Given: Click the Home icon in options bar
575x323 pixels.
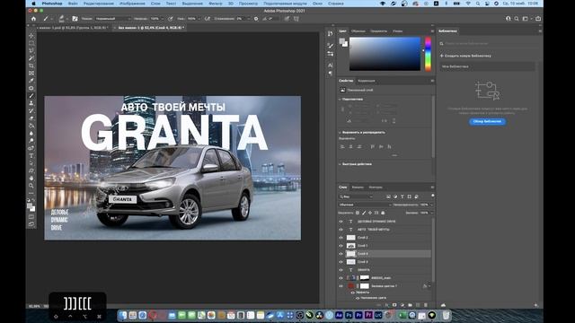Looking at the screenshot, I should pos(34,19).
